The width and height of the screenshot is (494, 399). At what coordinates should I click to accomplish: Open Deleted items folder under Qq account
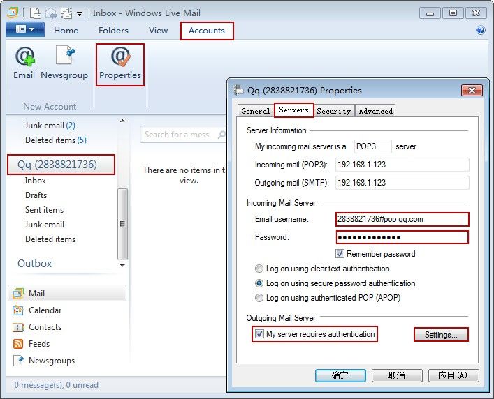point(50,239)
